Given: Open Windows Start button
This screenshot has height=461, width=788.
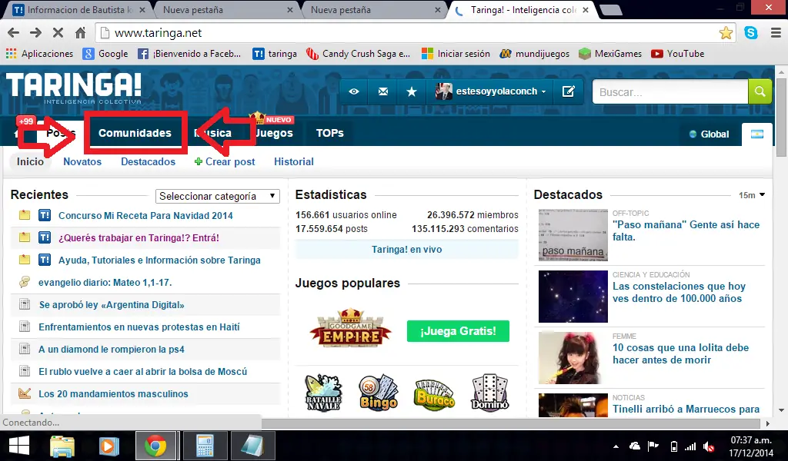Looking at the screenshot, I should (x=18, y=446).
